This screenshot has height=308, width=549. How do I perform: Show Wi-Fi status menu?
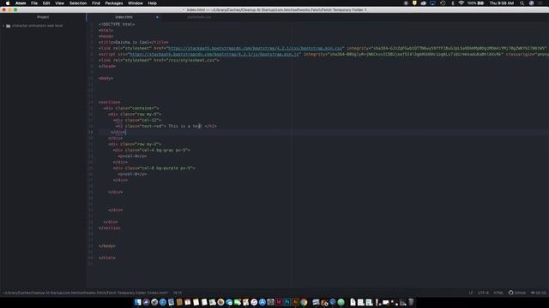pos(462,3)
